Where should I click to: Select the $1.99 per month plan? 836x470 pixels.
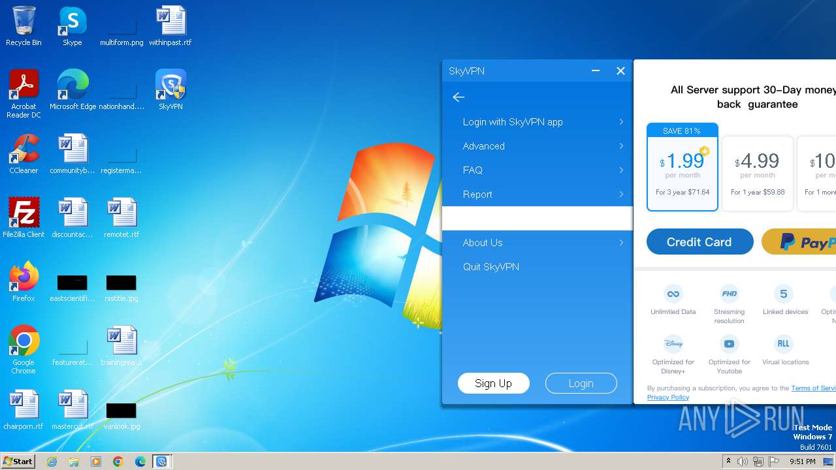[x=683, y=167]
